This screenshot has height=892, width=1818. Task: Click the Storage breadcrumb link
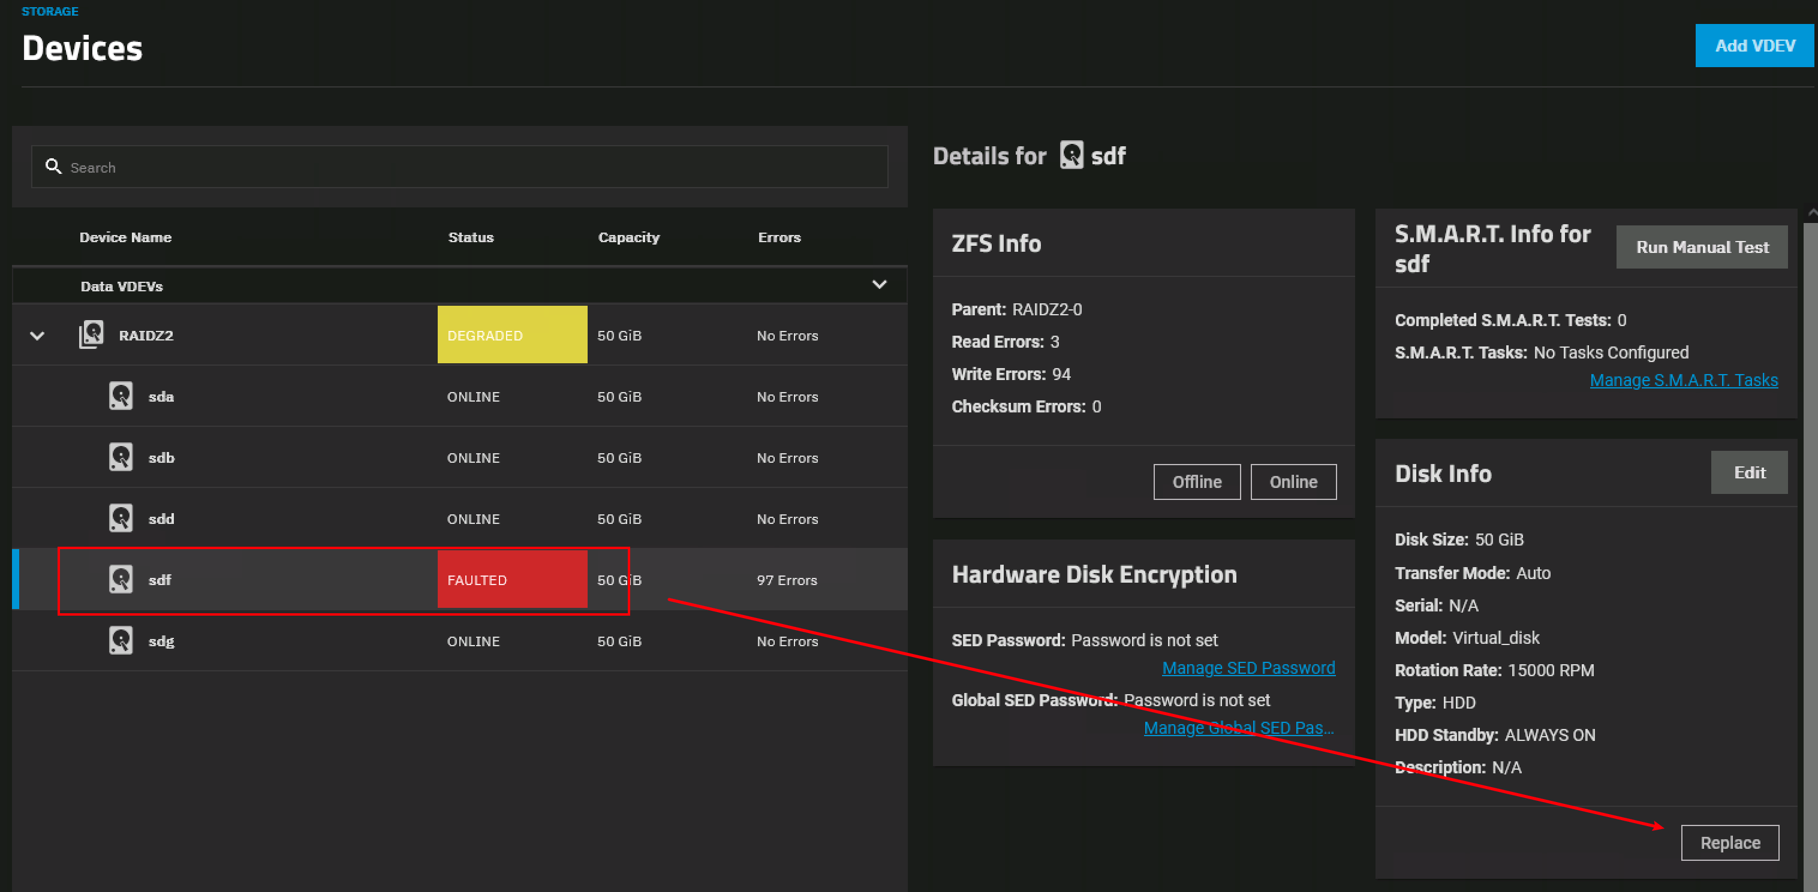[49, 11]
